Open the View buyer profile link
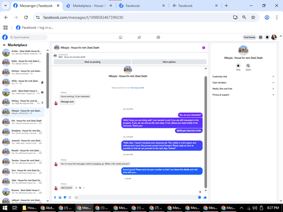Image resolution: width=283 pixels, height=212 pixels. coord(137,88)
